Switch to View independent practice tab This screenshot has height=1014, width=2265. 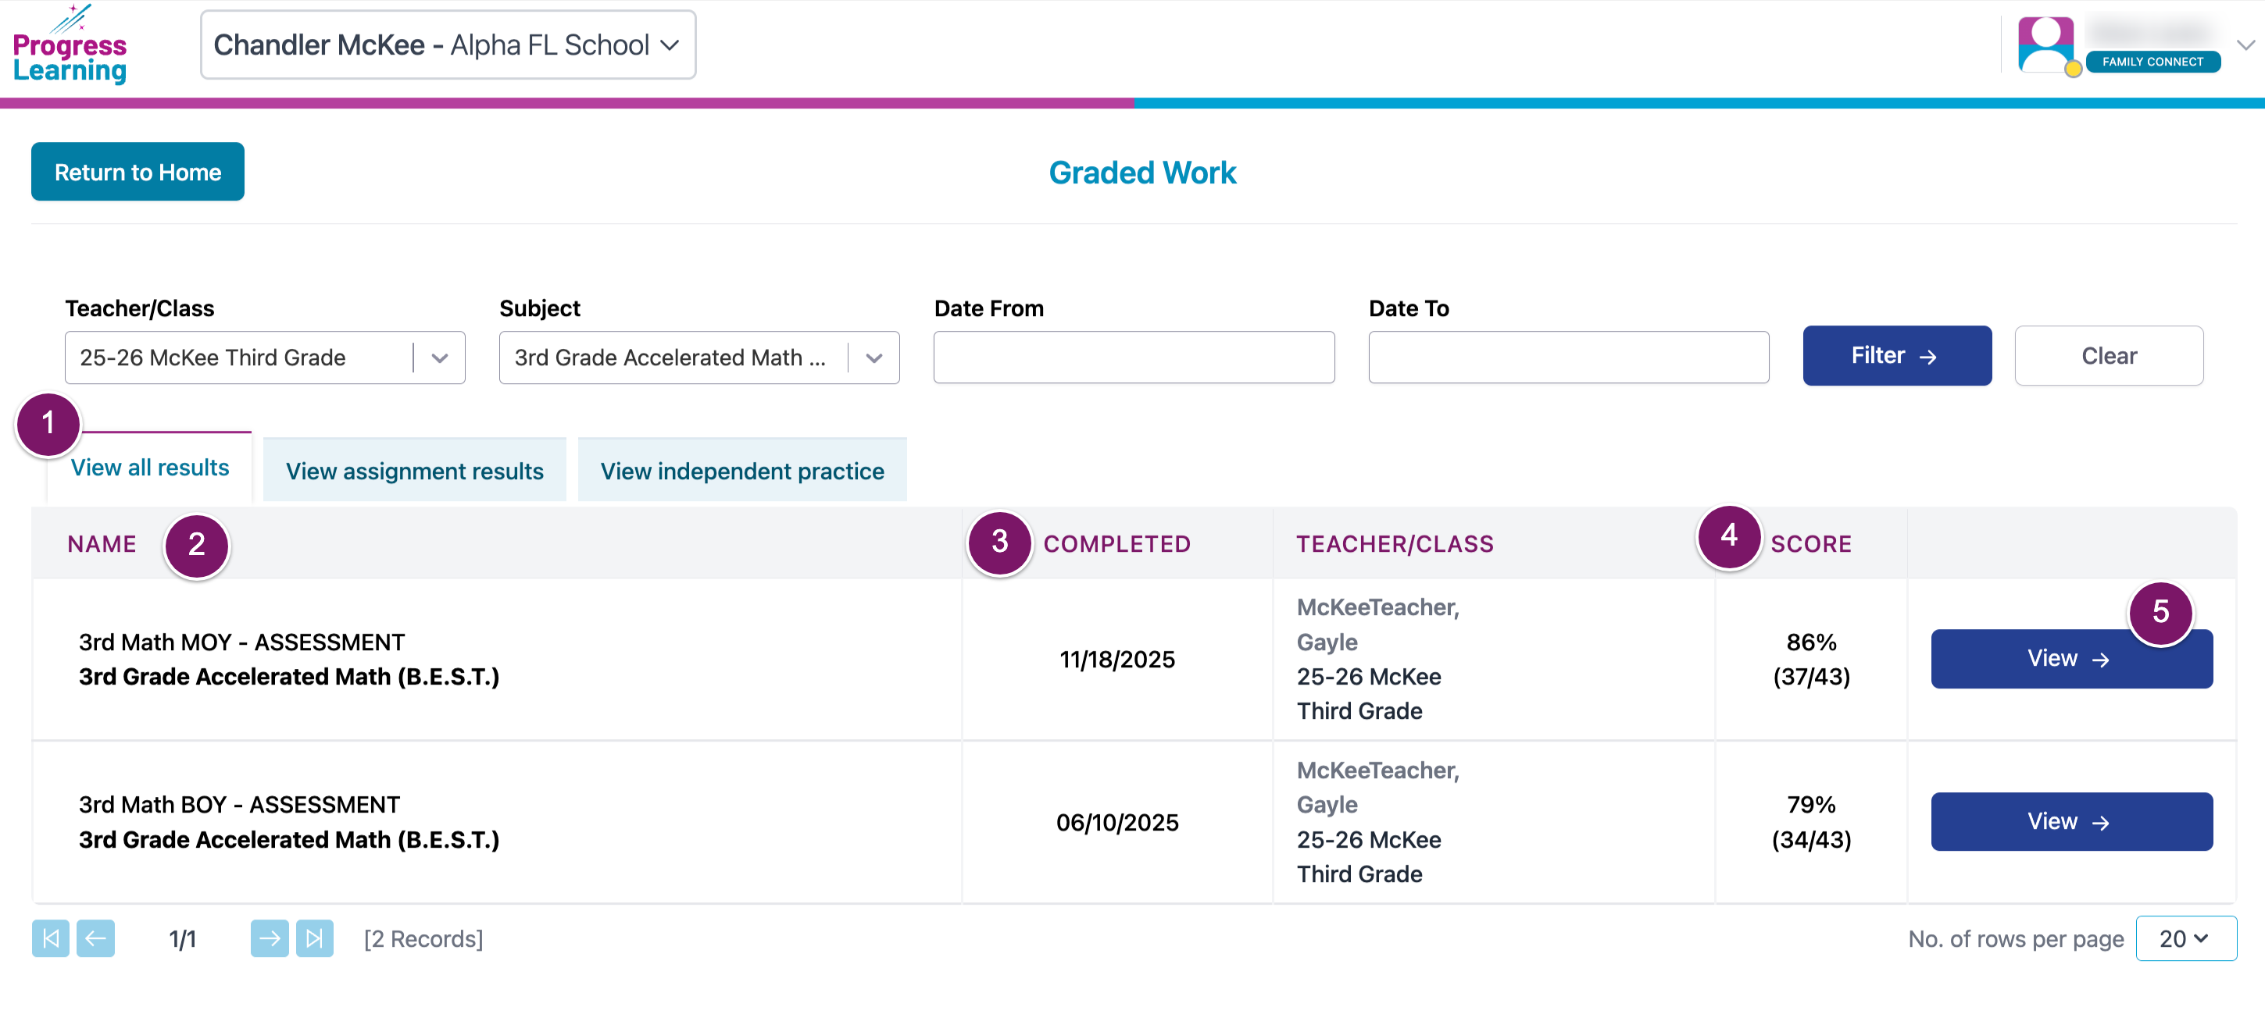coord(742,471)
